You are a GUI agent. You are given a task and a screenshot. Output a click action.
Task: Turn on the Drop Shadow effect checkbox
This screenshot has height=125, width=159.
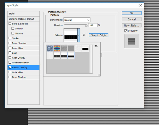10,77
